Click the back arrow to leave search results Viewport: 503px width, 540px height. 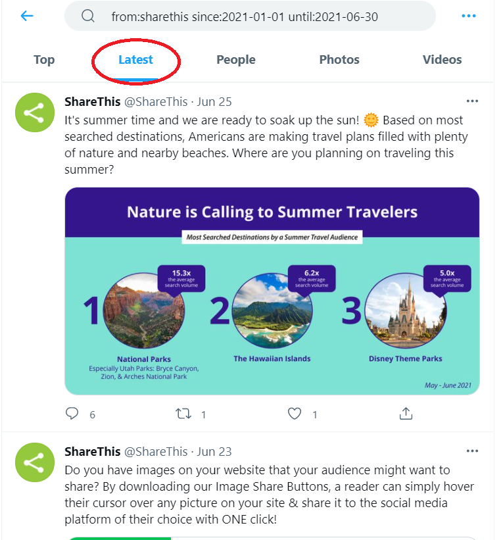[x=26, y=15]
